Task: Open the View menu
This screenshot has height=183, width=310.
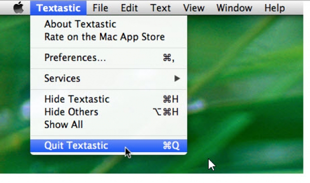Action: tap(194, 8)
